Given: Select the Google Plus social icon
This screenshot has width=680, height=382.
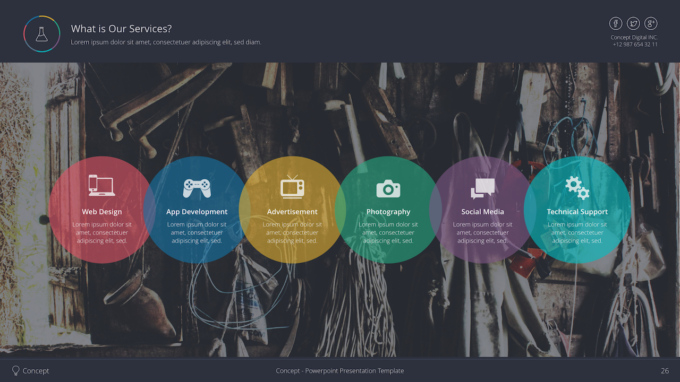Looking at the screenshot, I should (651, 23).
